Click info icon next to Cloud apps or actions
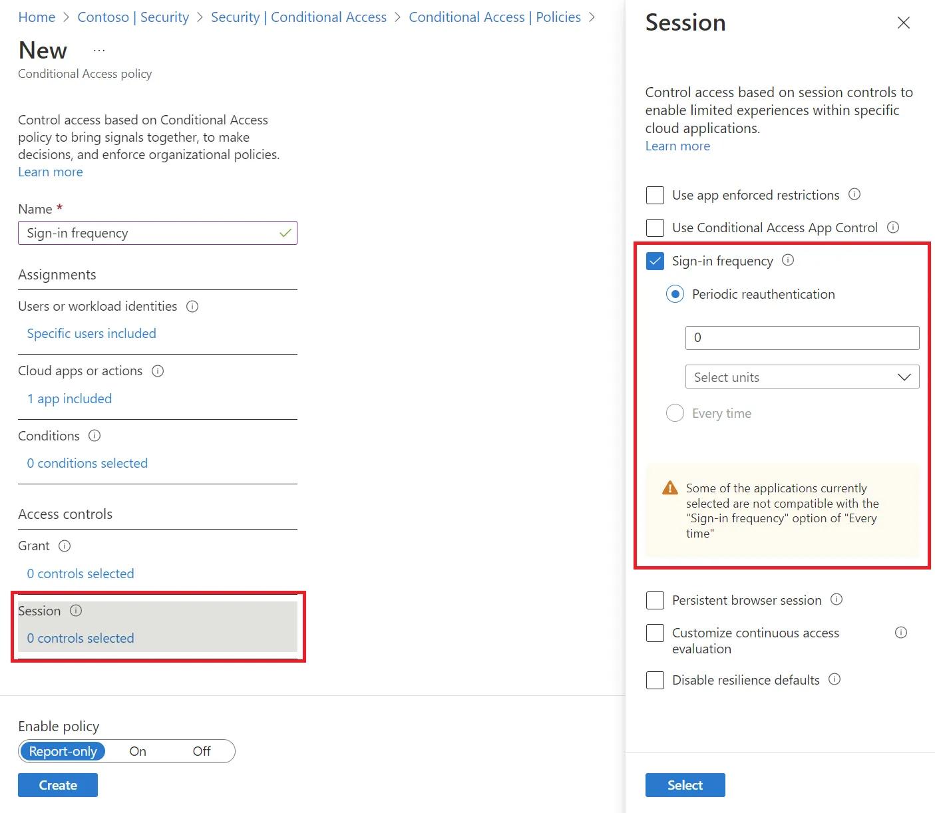Viewport: 935px width, 813px height. (x=158, y=371)
